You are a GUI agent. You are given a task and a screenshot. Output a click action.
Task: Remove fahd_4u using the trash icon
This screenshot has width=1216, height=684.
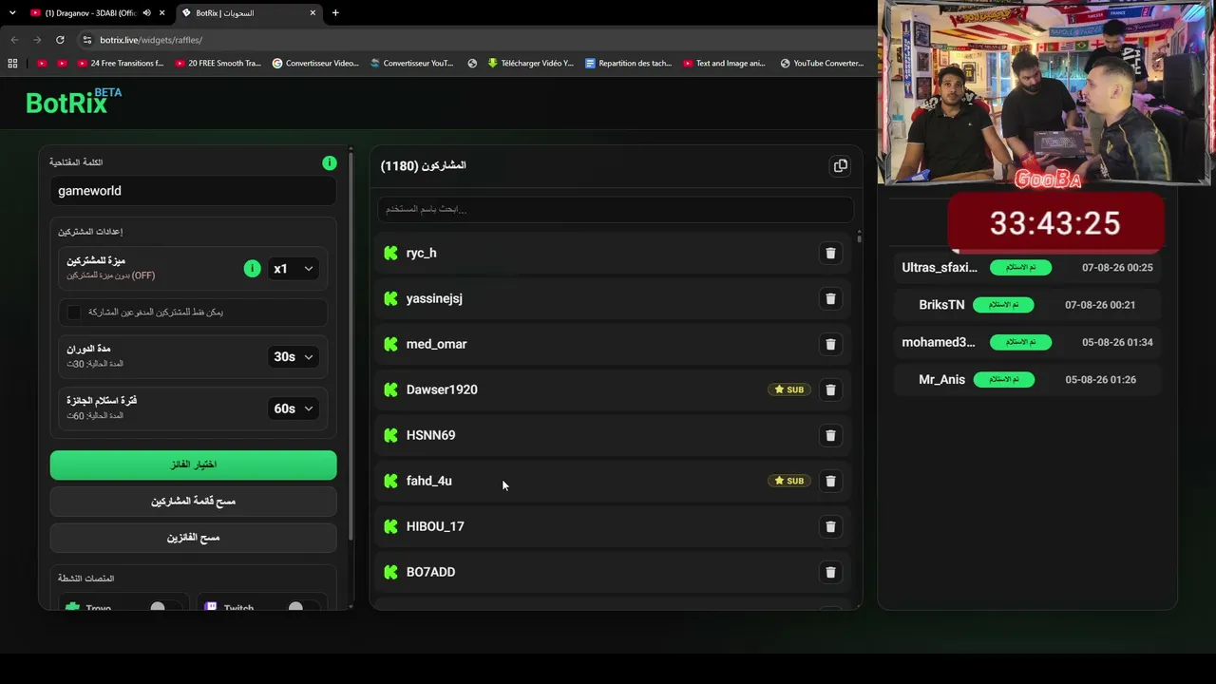pyautogui.click(x=830, y=482)
